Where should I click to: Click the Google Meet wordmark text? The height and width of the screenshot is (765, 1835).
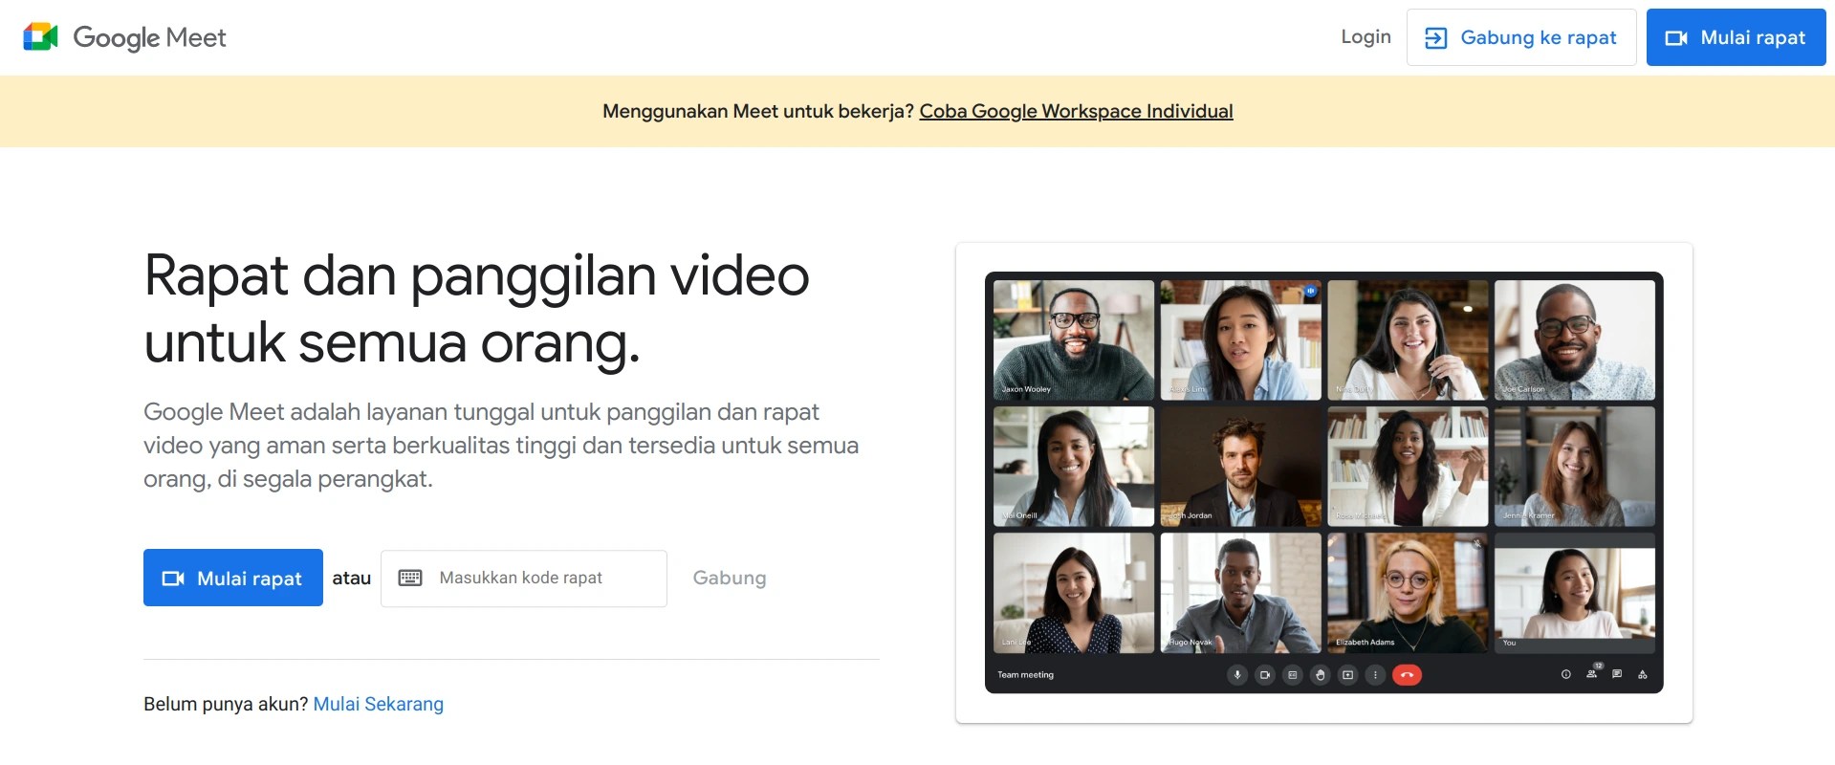[x=150, y=37]
